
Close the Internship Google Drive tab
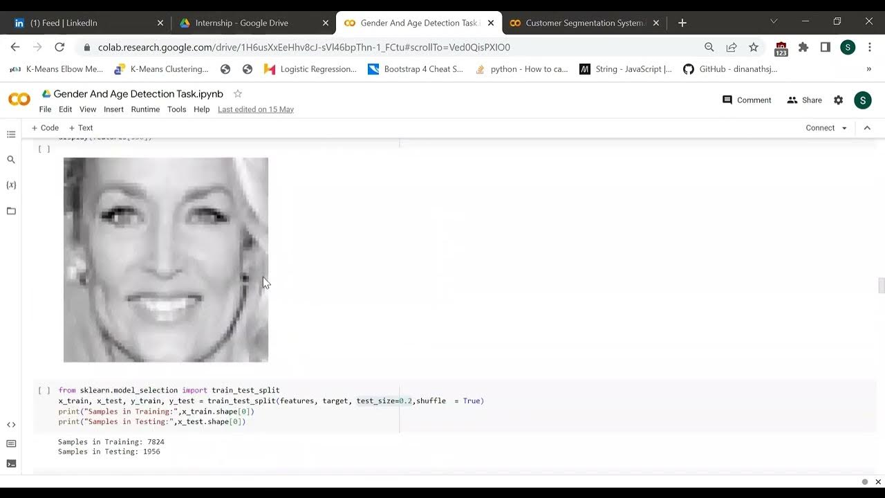click(326, 23)
